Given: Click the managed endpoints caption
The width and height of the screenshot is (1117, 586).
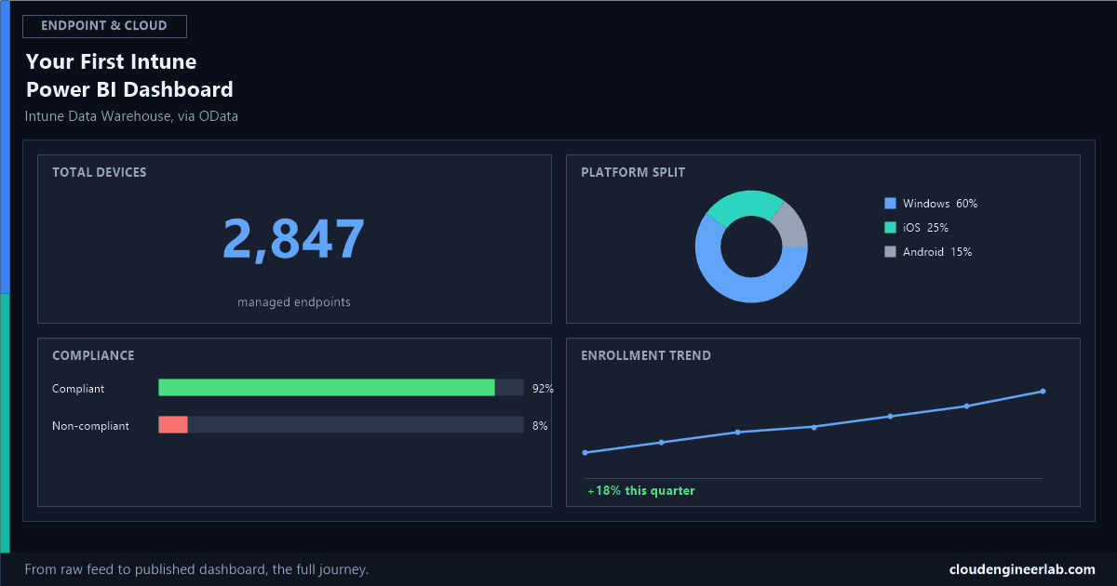Looking at the screenshot, I should tap(294, 302).
